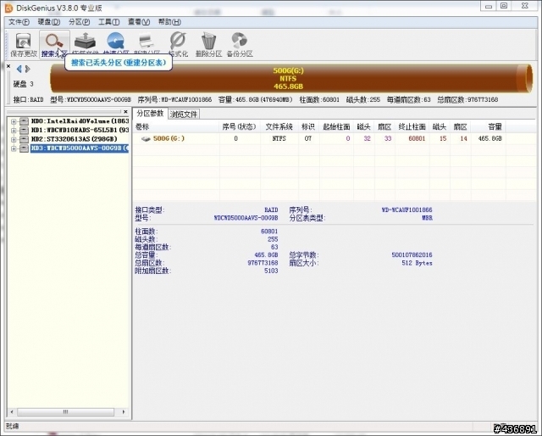
Task: Click the Recover Files toolbar icon
Action: point(85,41)
